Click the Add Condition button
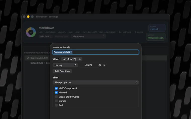Image resolution: width=191 pixels, height=119 pixels. click(x=62, y=71)
